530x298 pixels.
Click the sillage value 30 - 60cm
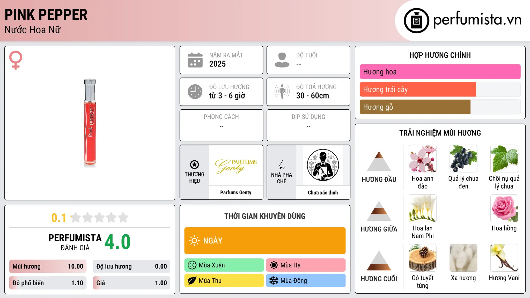click(313, 96)
